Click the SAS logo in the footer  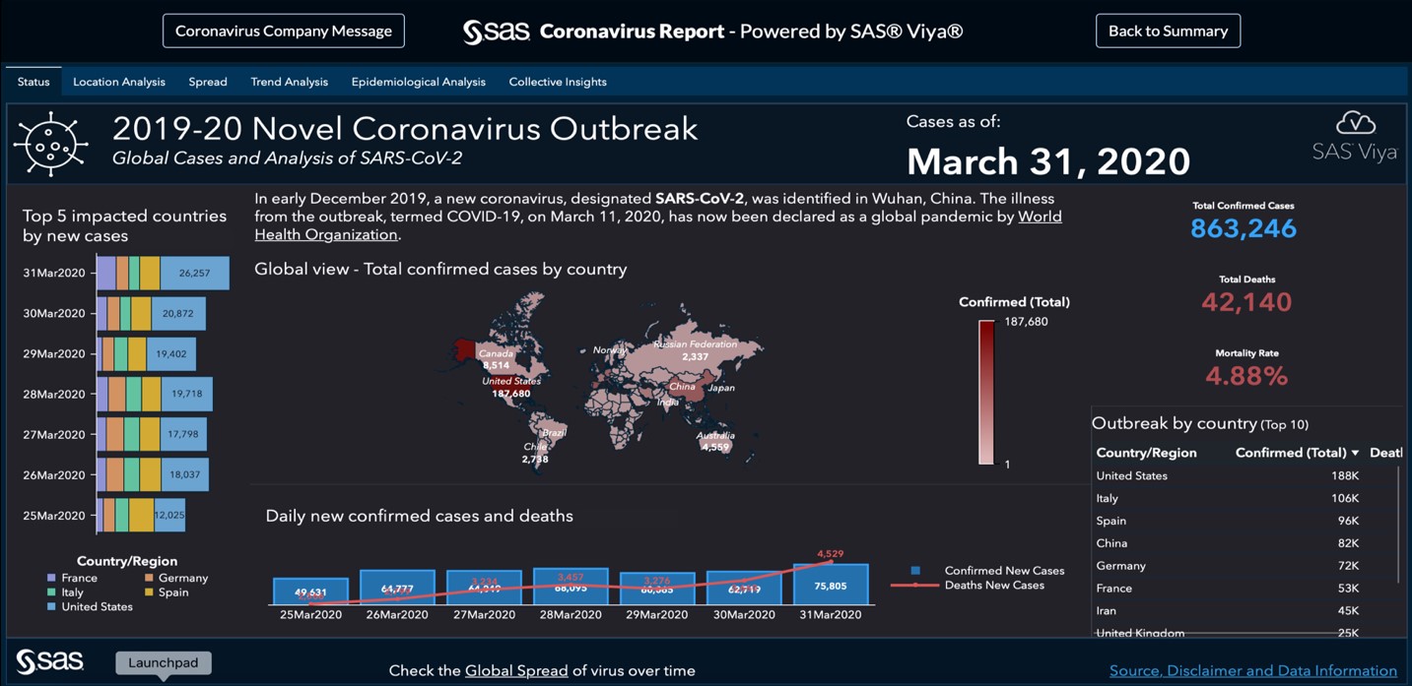49,661
